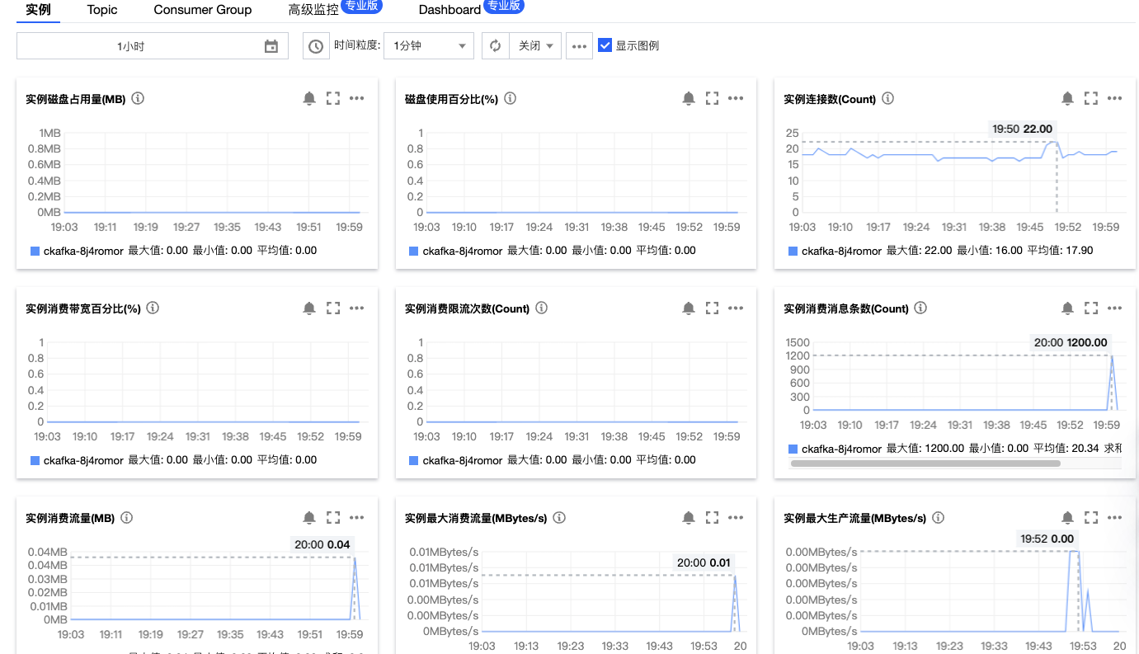Show info tooltip for 磁盘使用百分比(%)
Image resolution: width=1139 pixels, height=654 pixels.
click(x=511, y=98)
